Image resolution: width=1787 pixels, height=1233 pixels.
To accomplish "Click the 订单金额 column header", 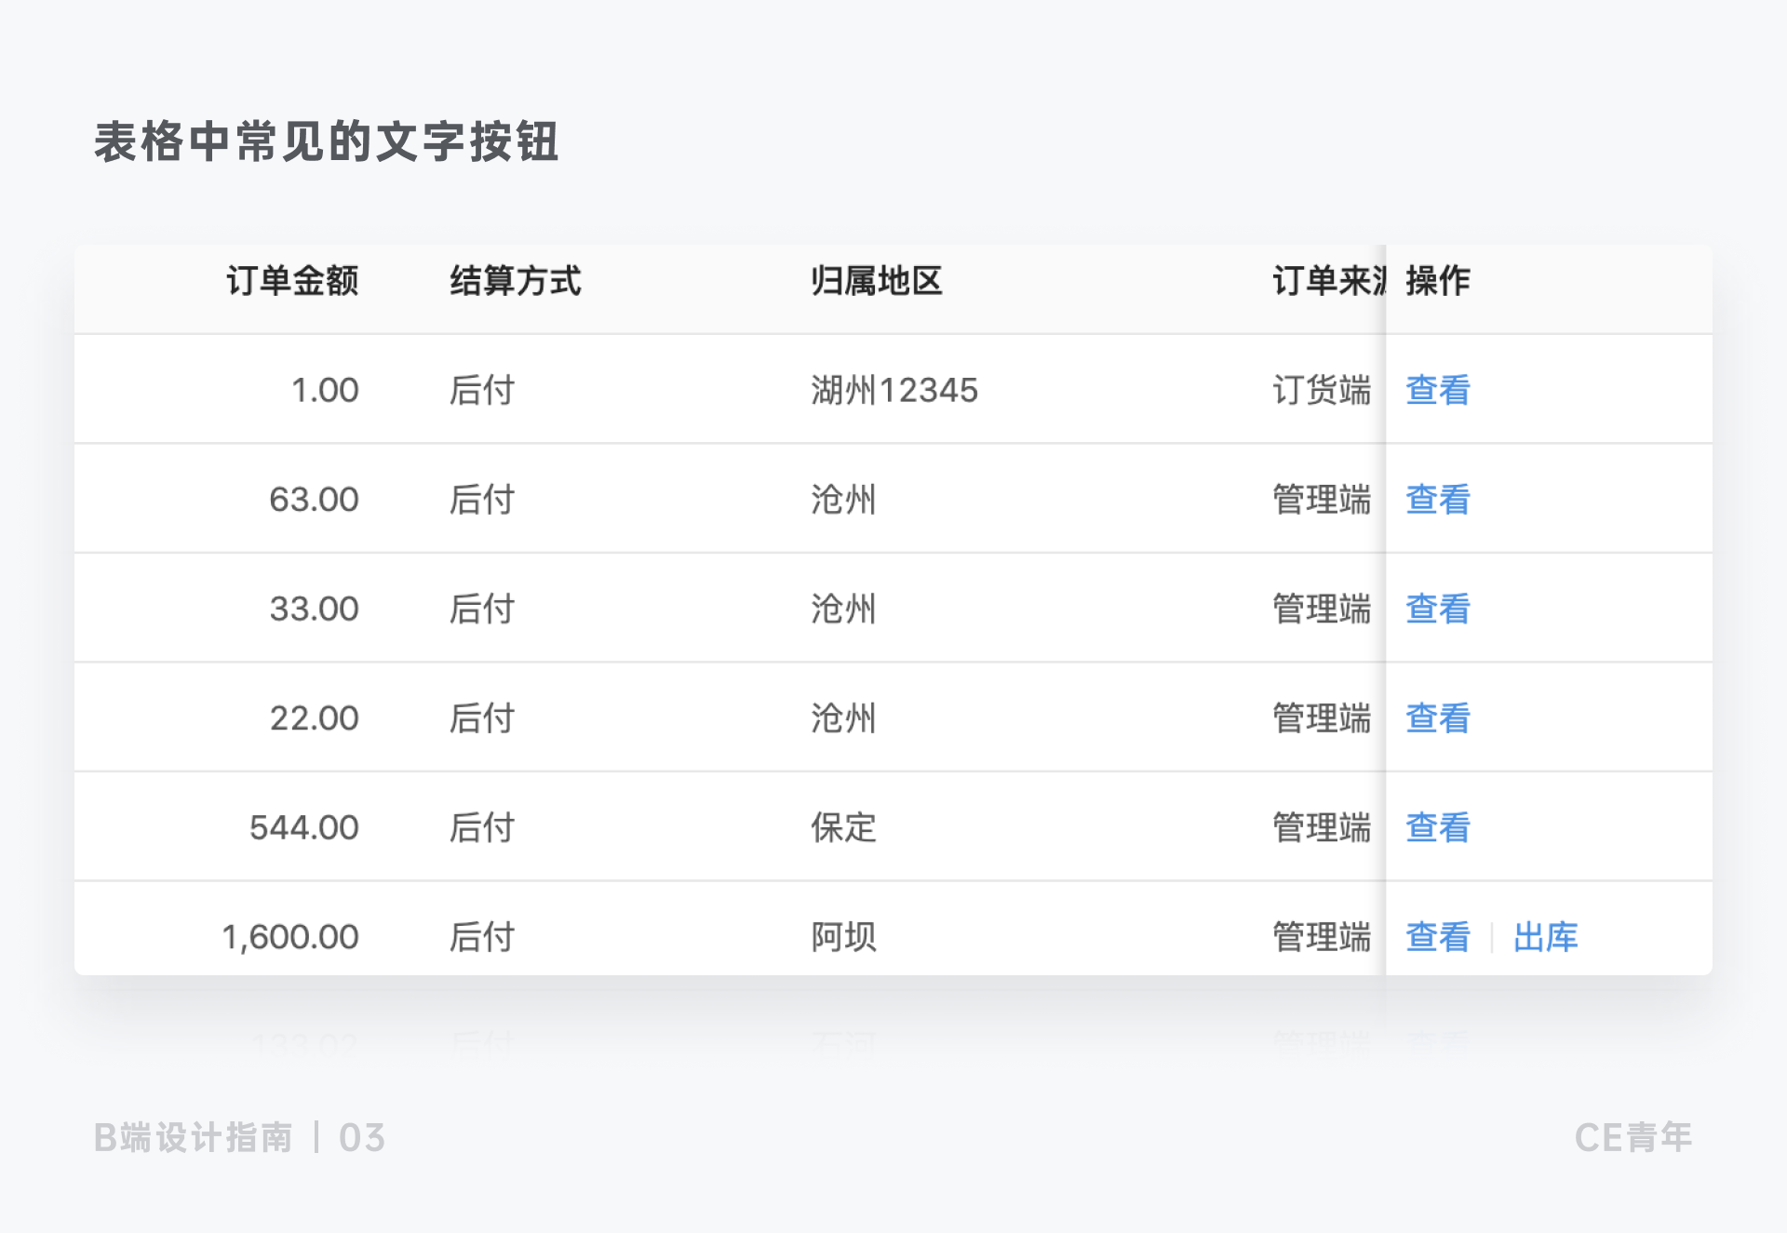I will [x=292, y=281].
